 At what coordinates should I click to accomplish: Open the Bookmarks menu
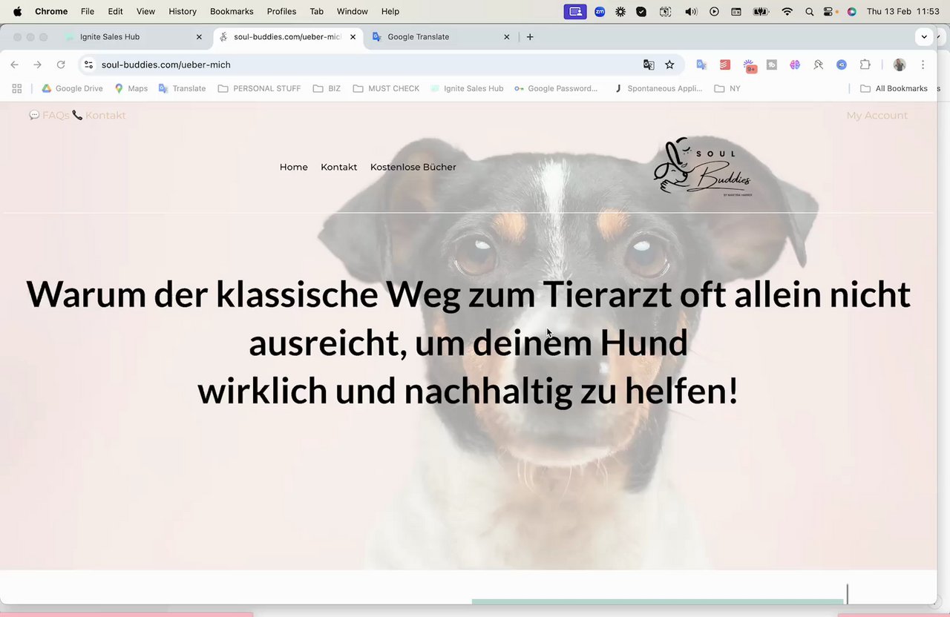(x=232, y=11)
